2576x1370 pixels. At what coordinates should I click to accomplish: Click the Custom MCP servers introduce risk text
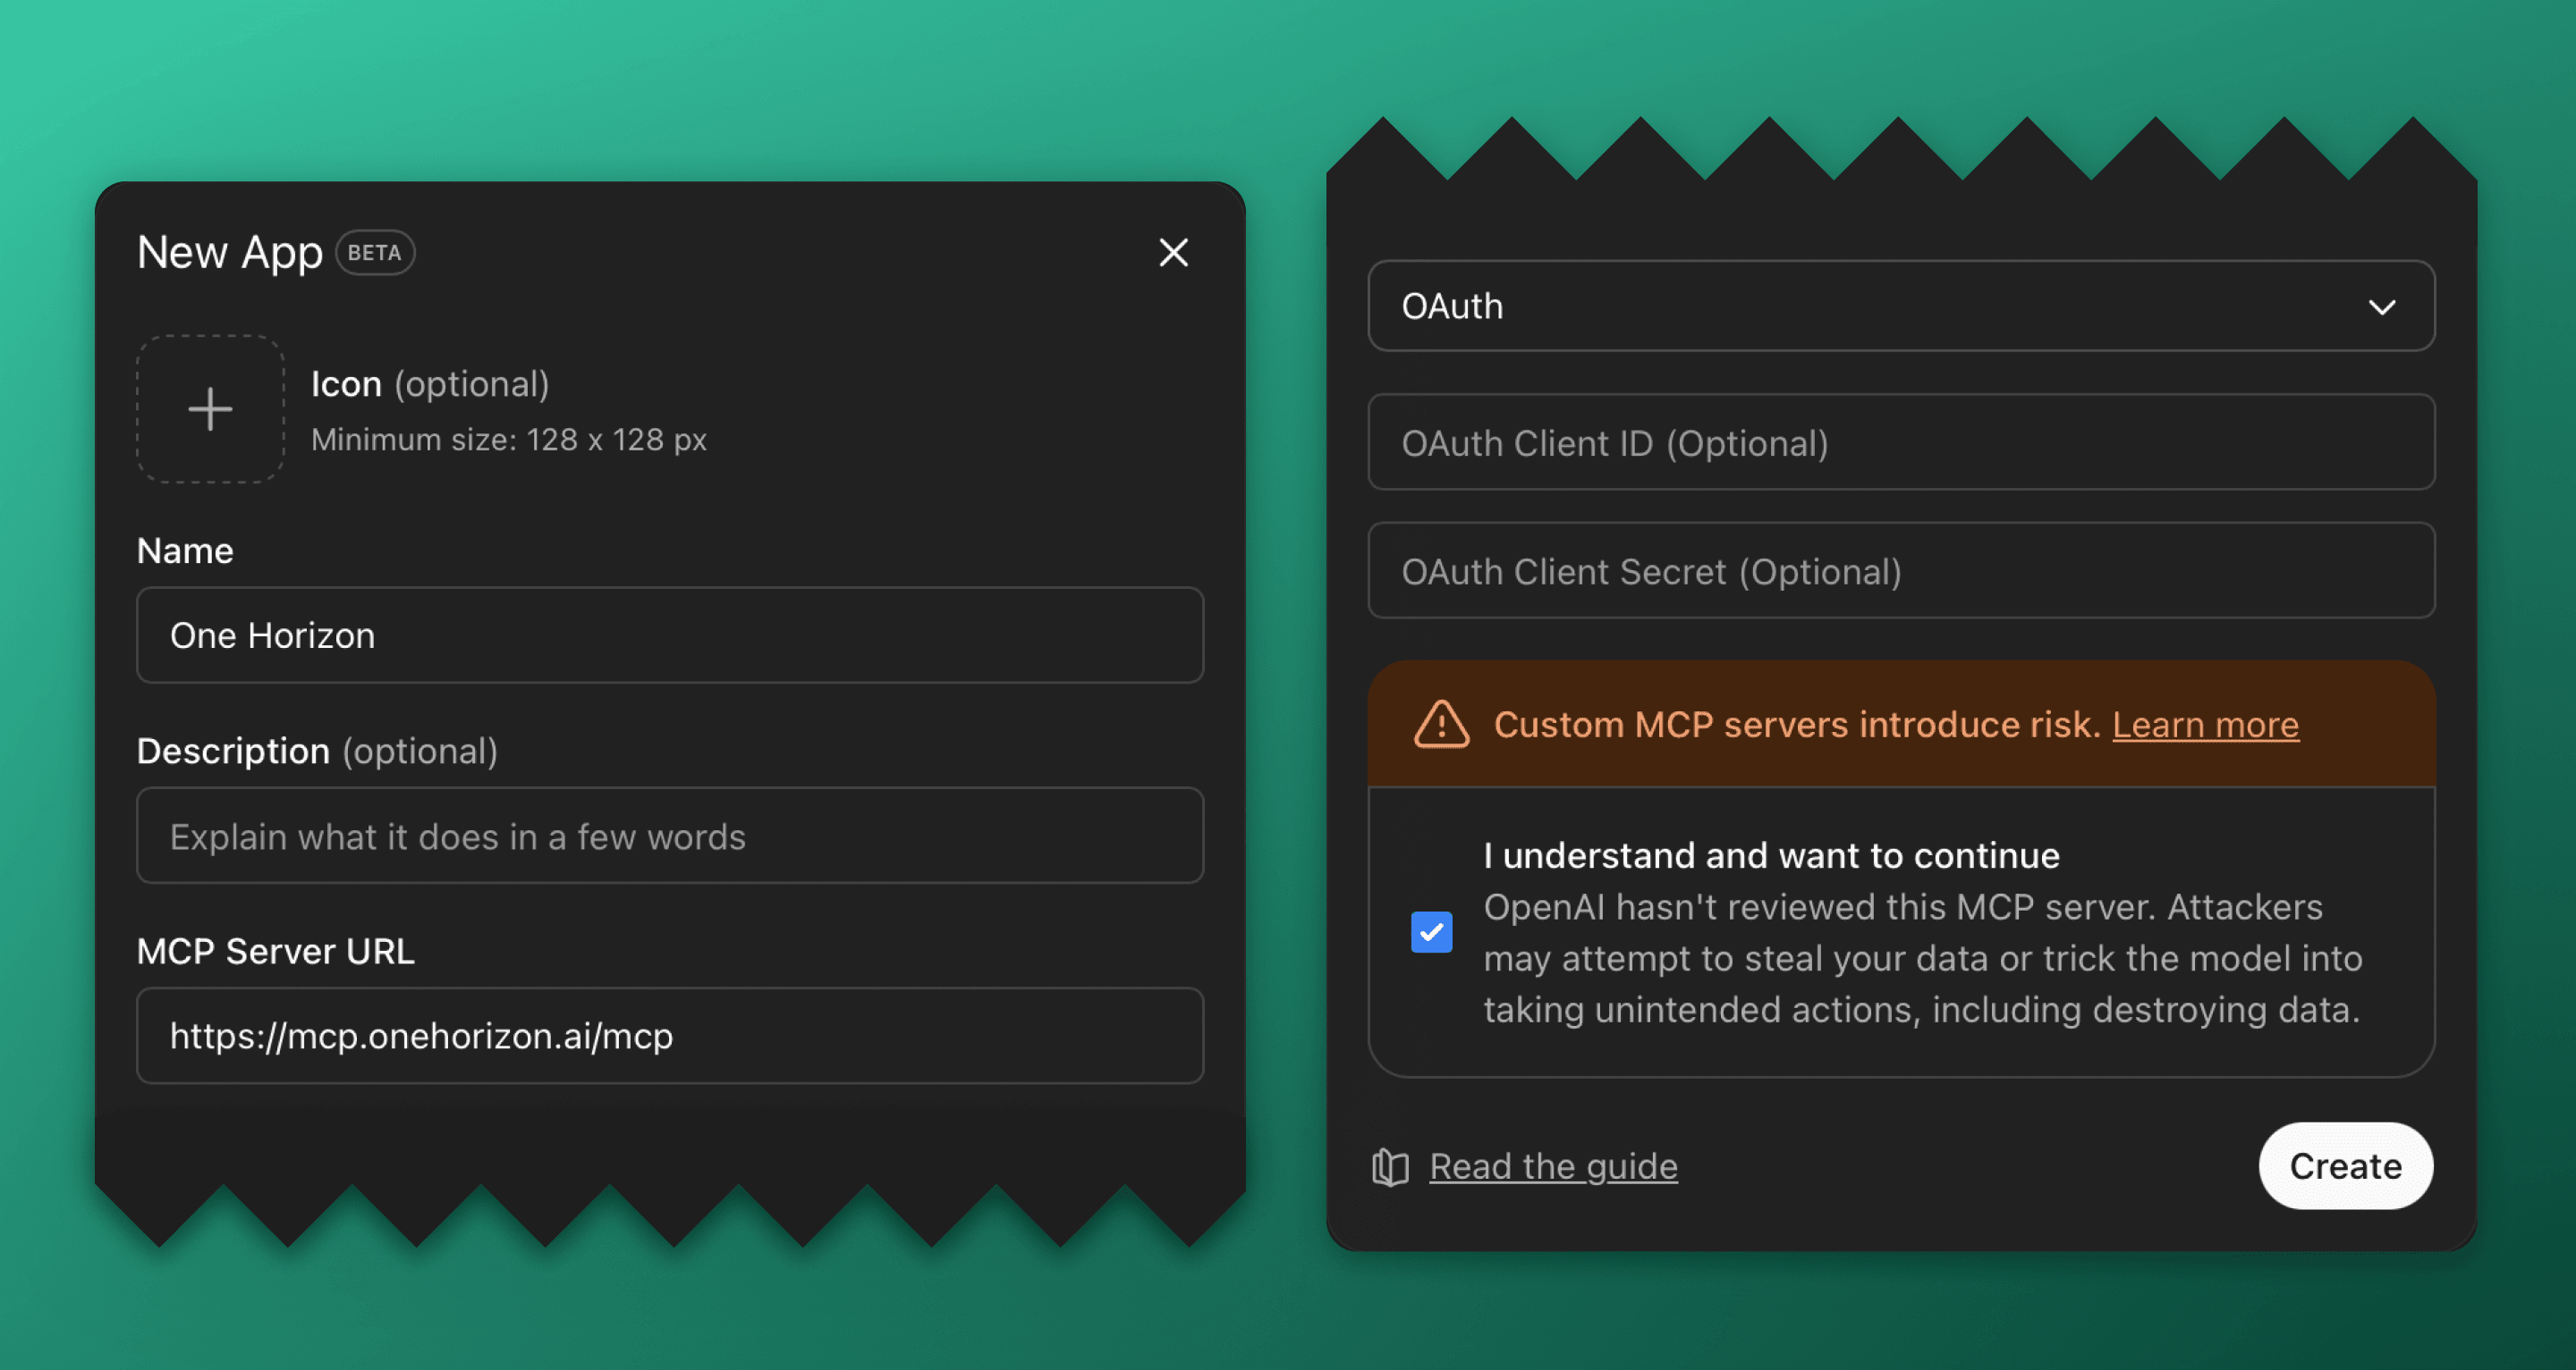pos(1797,725)
